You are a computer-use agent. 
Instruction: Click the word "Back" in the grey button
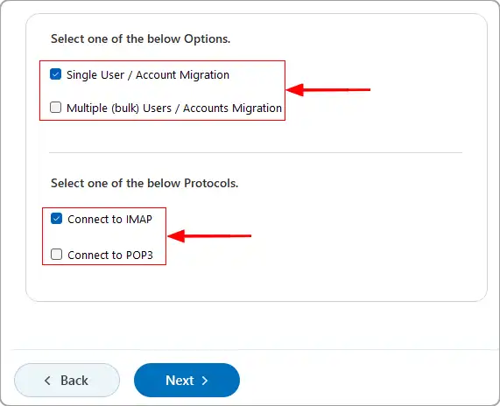pos(74,381)
